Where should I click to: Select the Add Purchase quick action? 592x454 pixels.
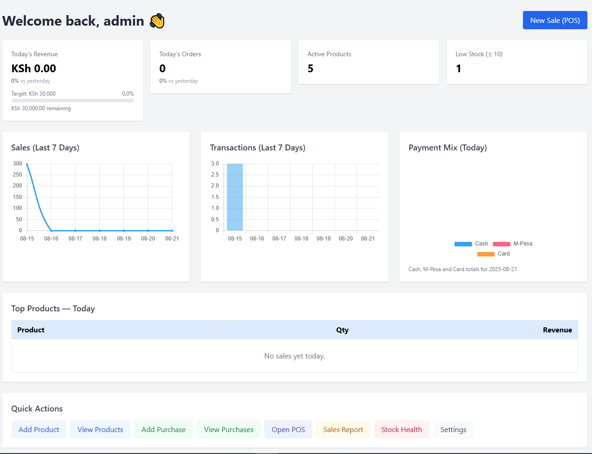pos(163,429)
